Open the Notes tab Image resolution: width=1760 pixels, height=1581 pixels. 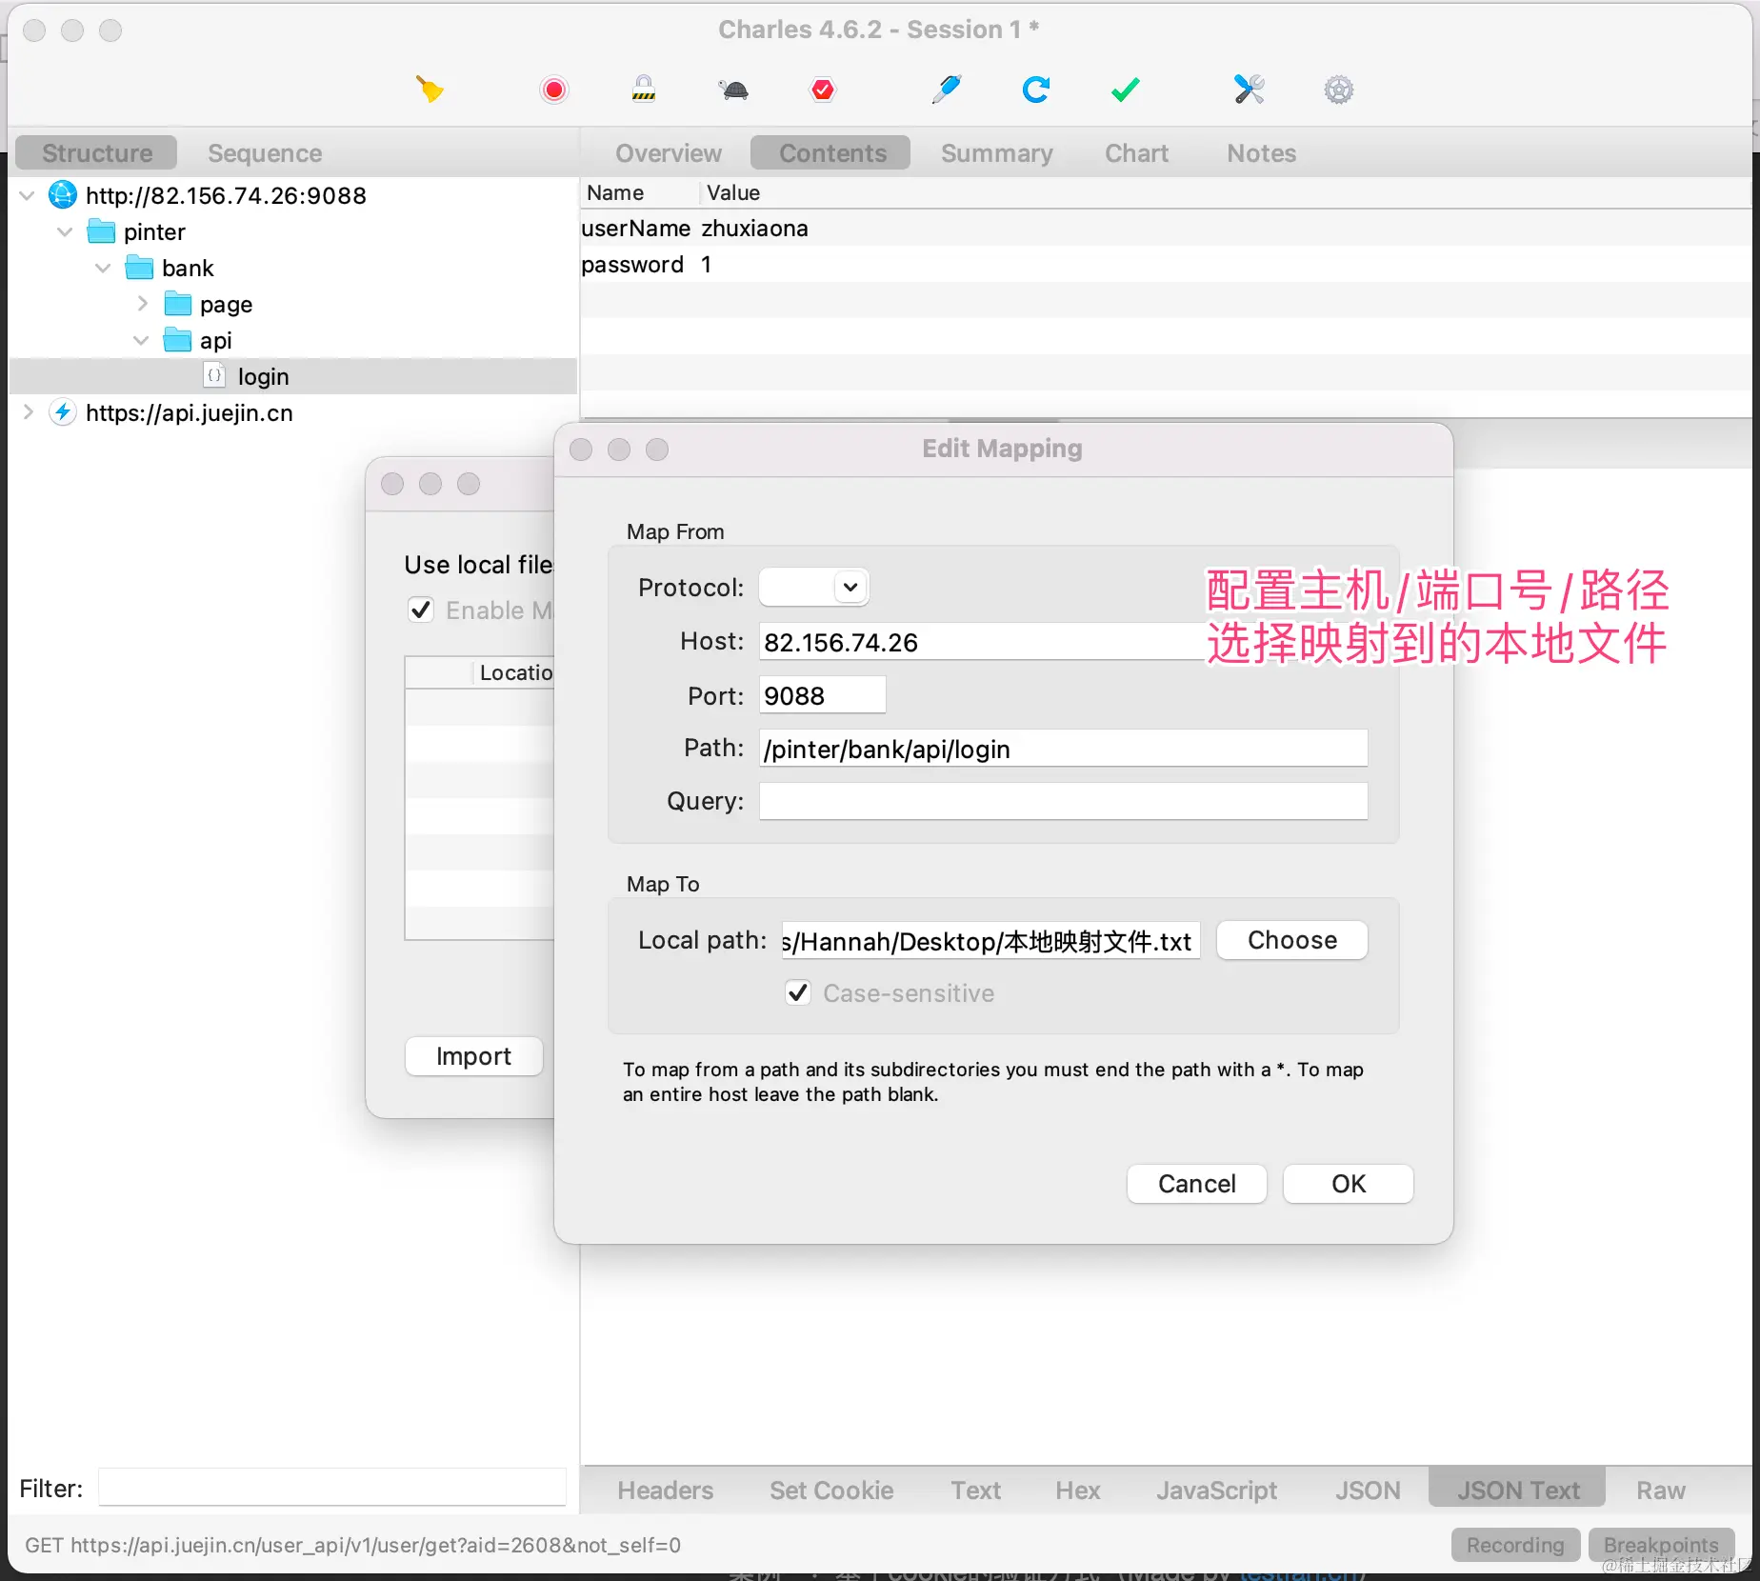[x=1261, y=153]
